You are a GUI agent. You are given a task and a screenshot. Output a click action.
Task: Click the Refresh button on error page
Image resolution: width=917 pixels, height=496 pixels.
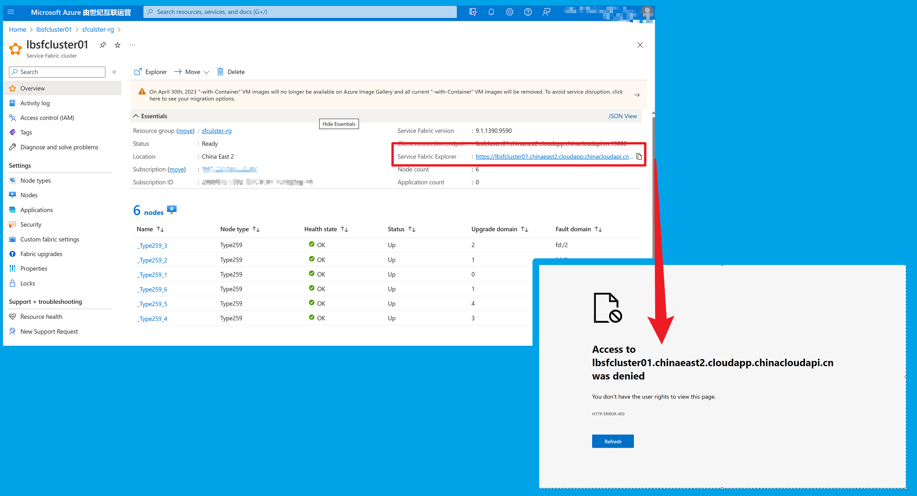(613, 441)
